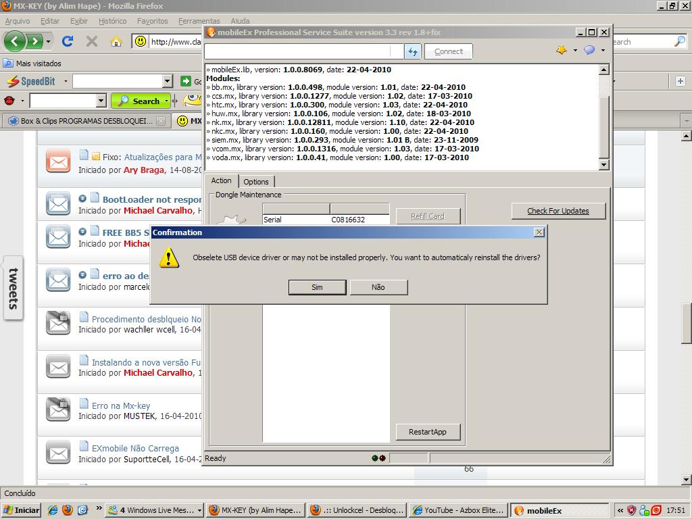Expand the SpeedBit search combo box
This screenshot has height=519, width=692.
click(168, 81)
